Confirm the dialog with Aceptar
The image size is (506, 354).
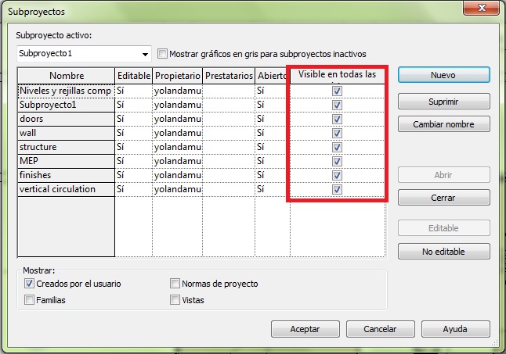[x=305, y=329]
